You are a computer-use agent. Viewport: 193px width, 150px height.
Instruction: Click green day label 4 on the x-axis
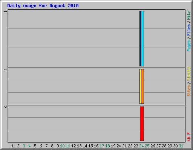click(29, 146)
